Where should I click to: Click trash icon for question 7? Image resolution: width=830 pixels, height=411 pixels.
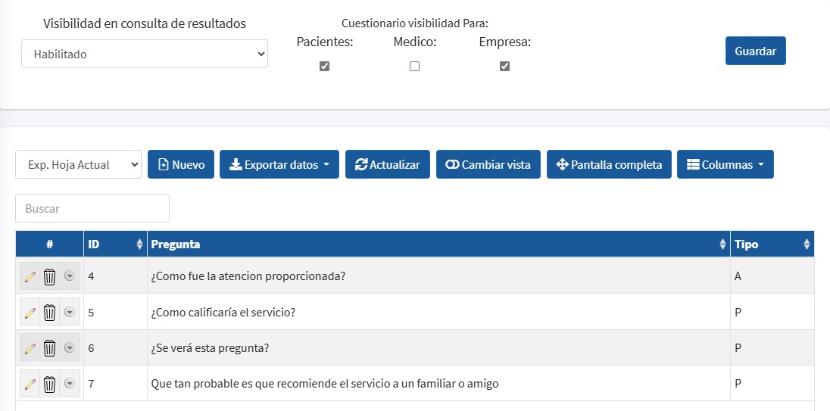coord(49,385)
